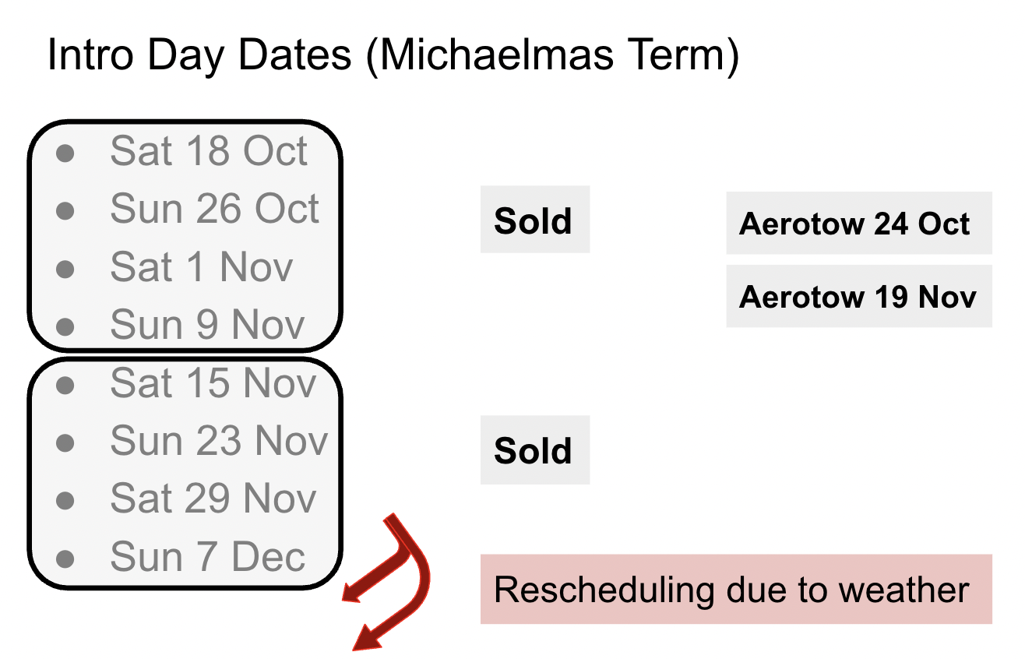Select the Intro Day Dates title
The height and width of the screenshot is (659, 1025).
pos(393,56)
